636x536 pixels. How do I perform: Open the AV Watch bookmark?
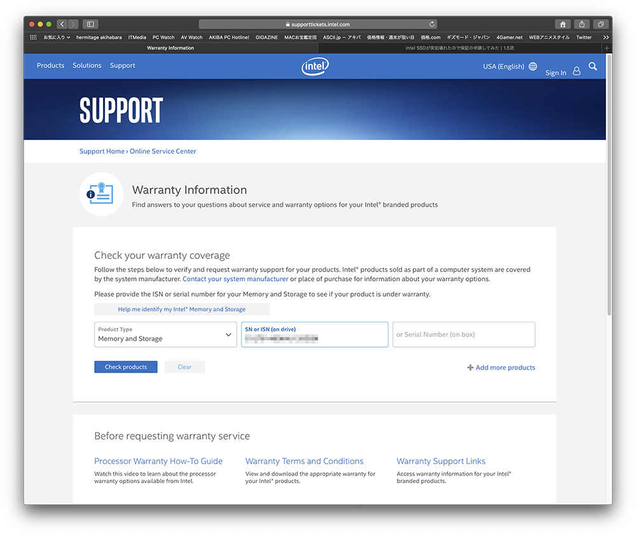tap(191, 38)
